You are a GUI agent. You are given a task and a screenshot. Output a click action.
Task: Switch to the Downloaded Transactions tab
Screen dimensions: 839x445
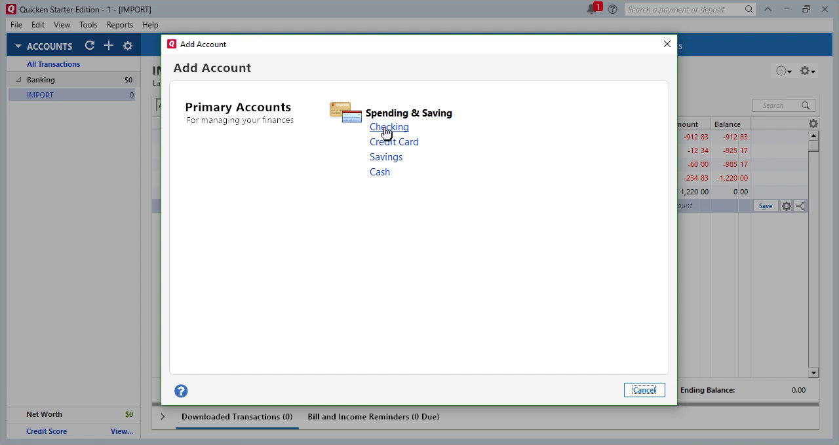[x=237, y=417]
